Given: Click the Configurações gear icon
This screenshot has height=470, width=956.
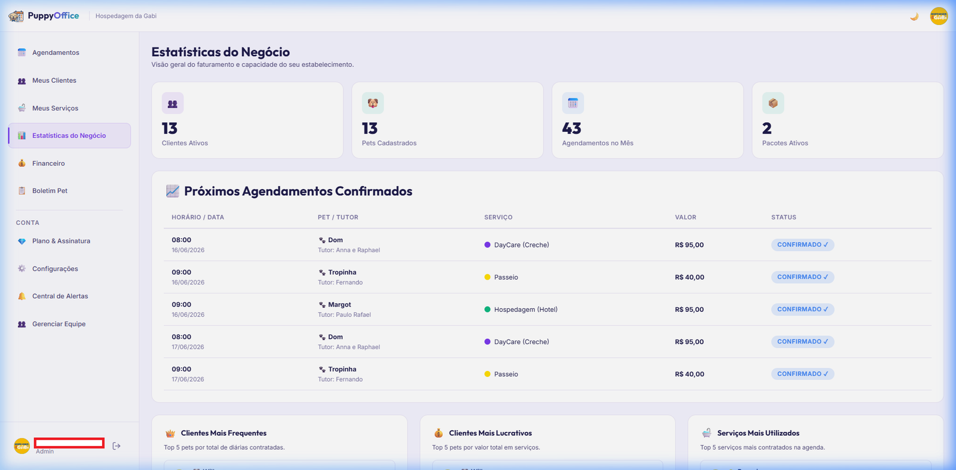Looking at the screenshot, I should [x=22, y=268].
